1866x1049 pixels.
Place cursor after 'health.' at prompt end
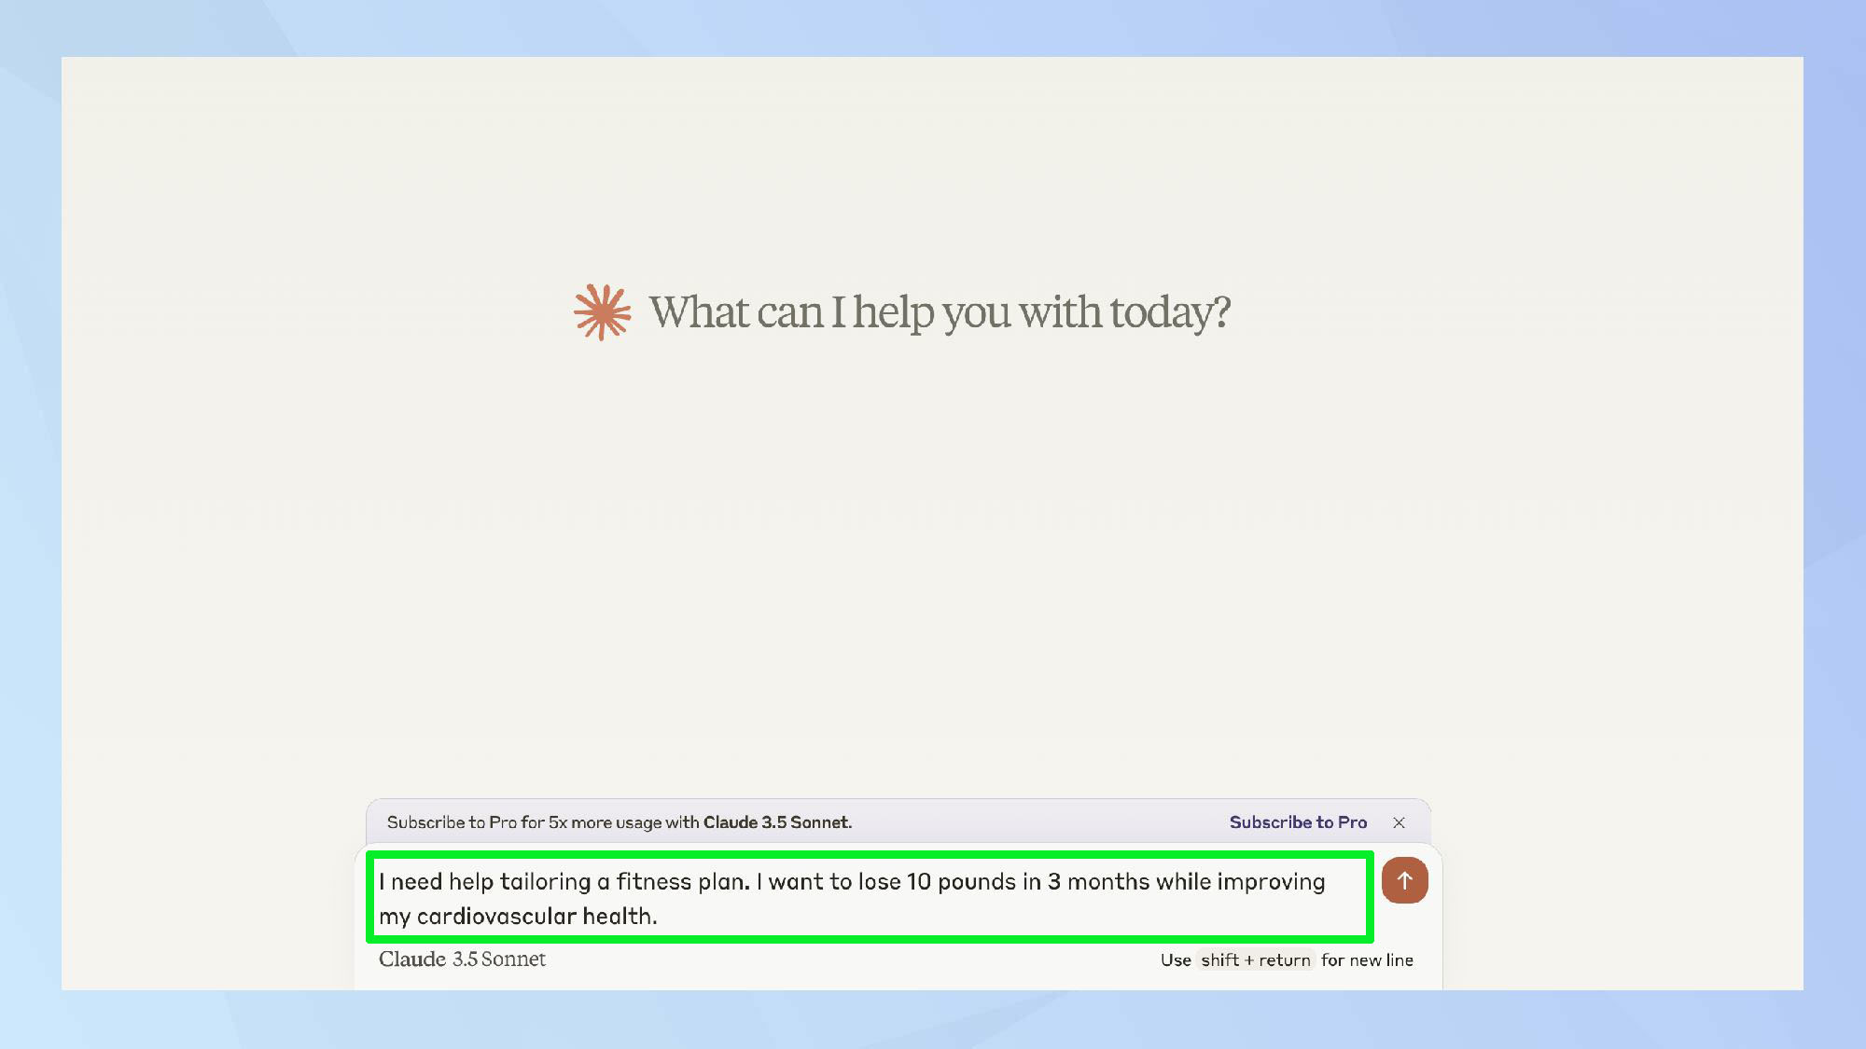[x=659, y=917]
